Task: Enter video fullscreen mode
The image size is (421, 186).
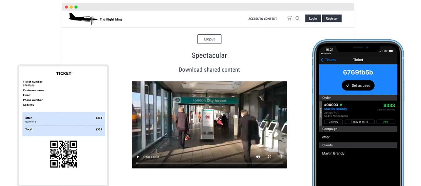Action: (x=270, y=157)
